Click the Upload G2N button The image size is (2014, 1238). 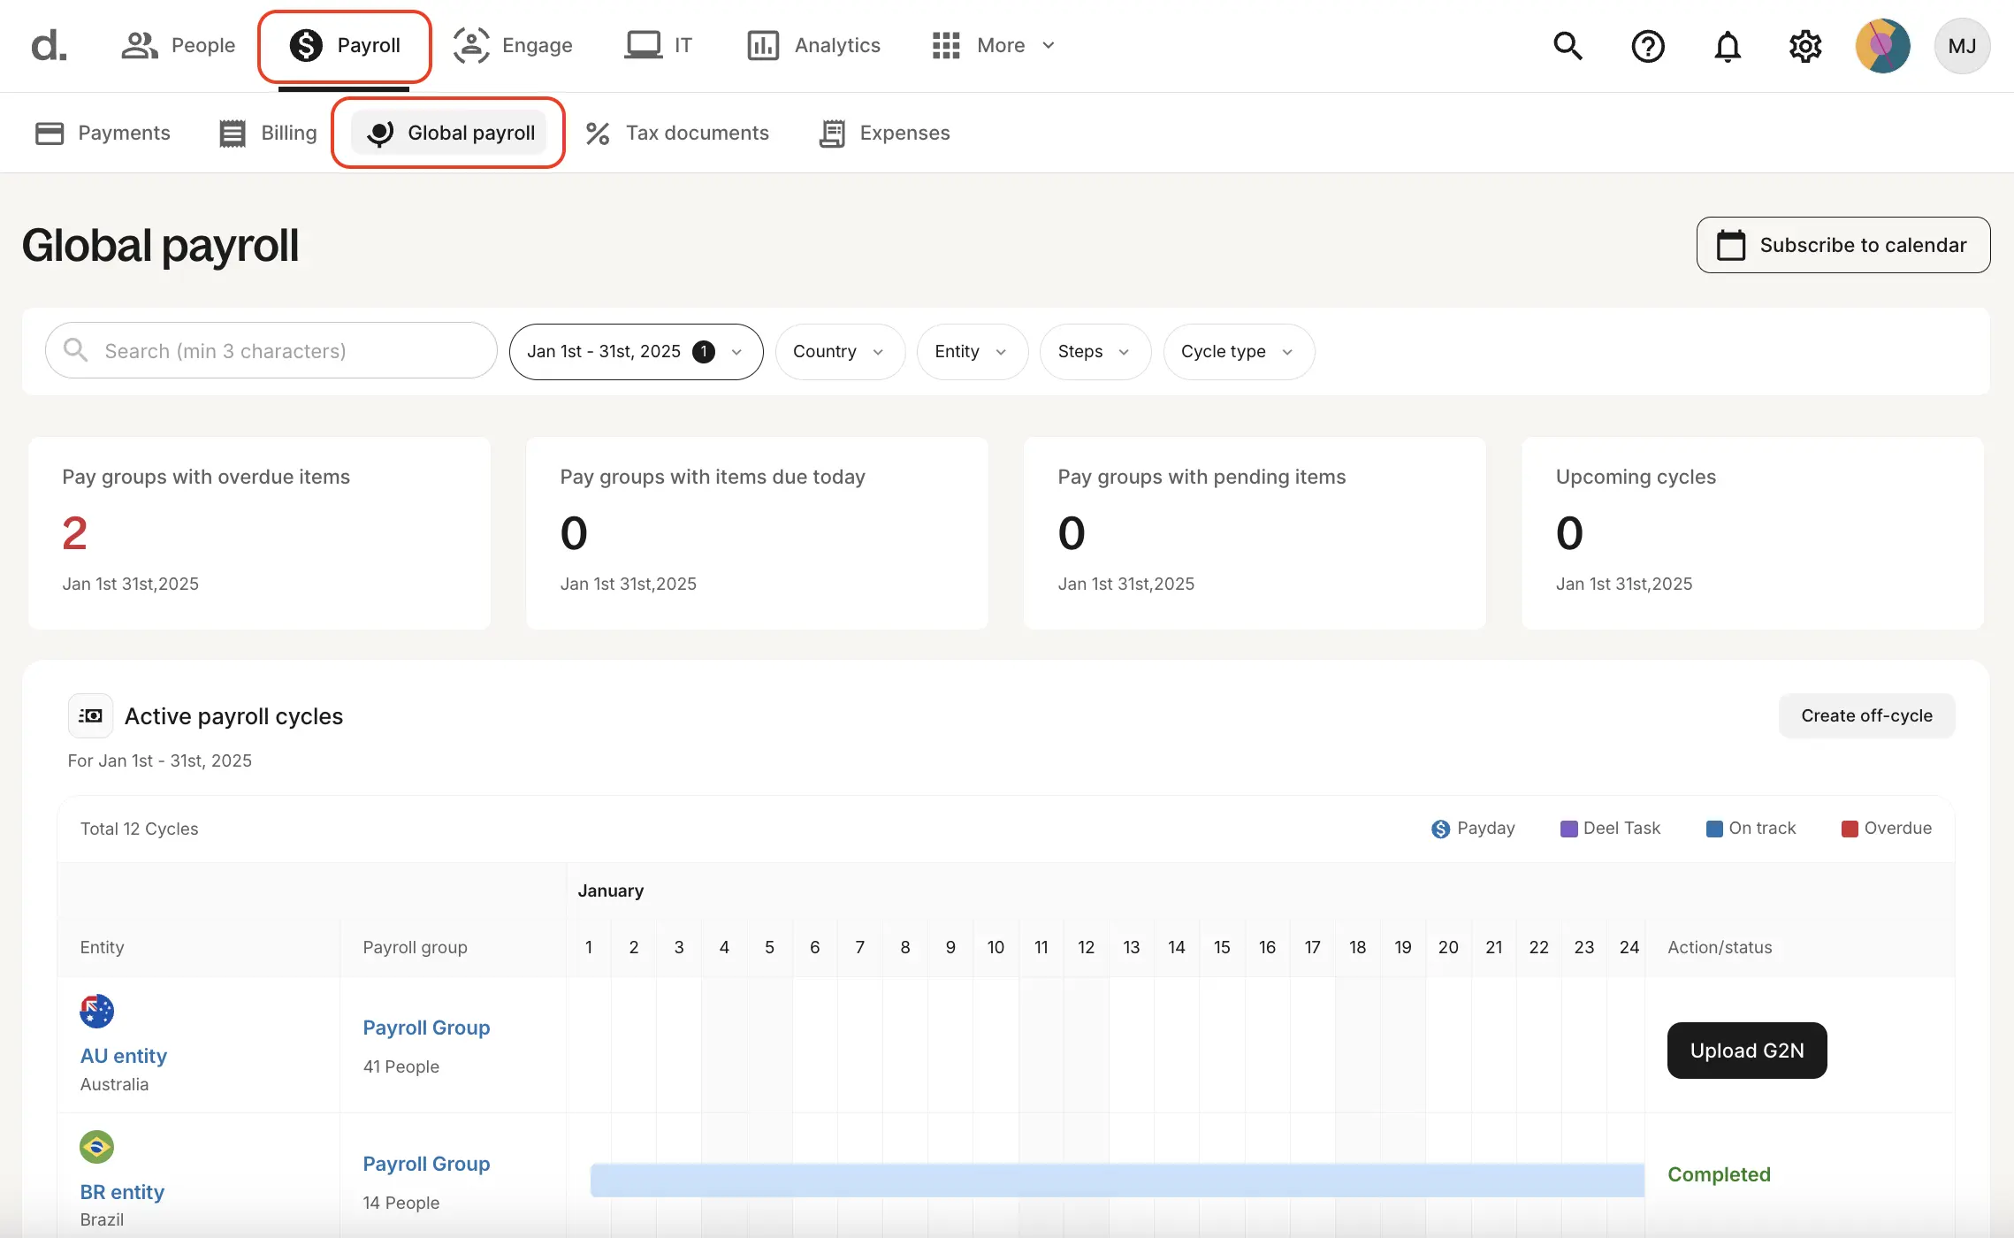pyautogui.click(x=1746, y=1051)
